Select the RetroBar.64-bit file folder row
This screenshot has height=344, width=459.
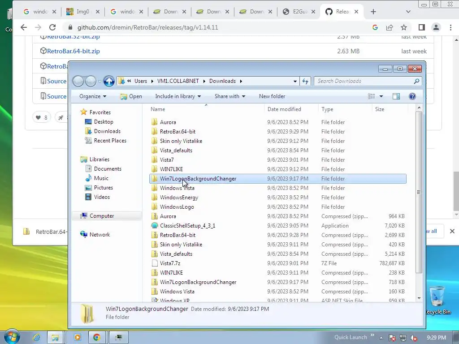pos(278,132)
